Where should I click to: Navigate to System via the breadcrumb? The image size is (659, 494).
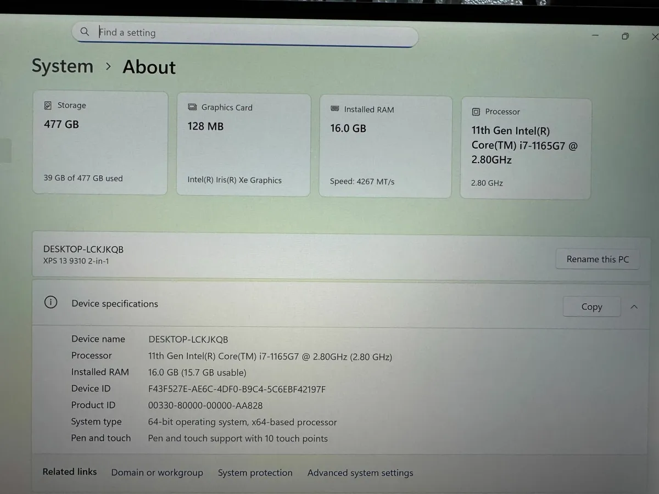[x=62, y=66]
